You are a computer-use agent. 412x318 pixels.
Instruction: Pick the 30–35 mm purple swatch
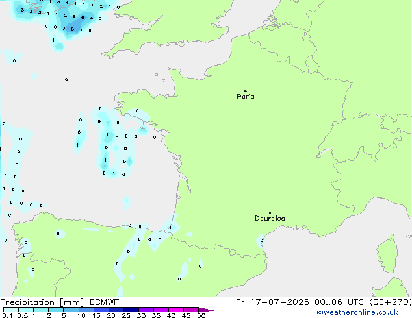146,310
